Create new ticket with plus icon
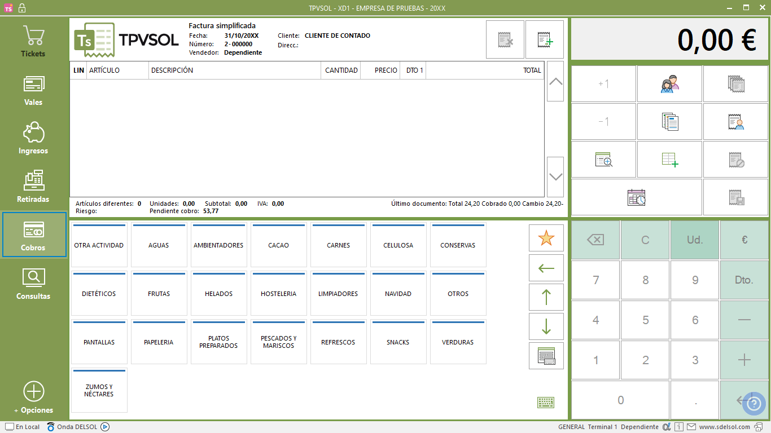The image size is (771, 433). coord(545,39)
